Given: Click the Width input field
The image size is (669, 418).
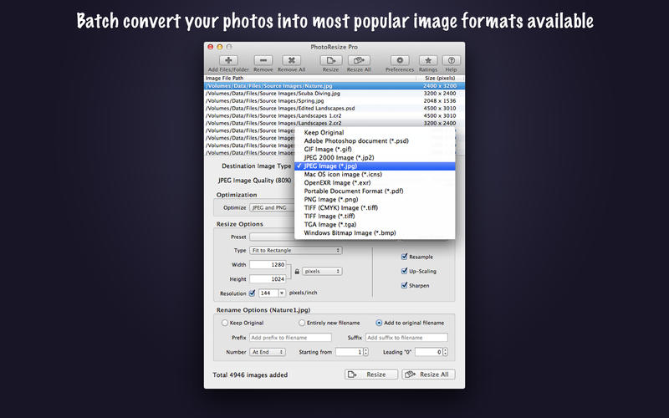Looking at the screenshot, I should [x=268, y=264].
